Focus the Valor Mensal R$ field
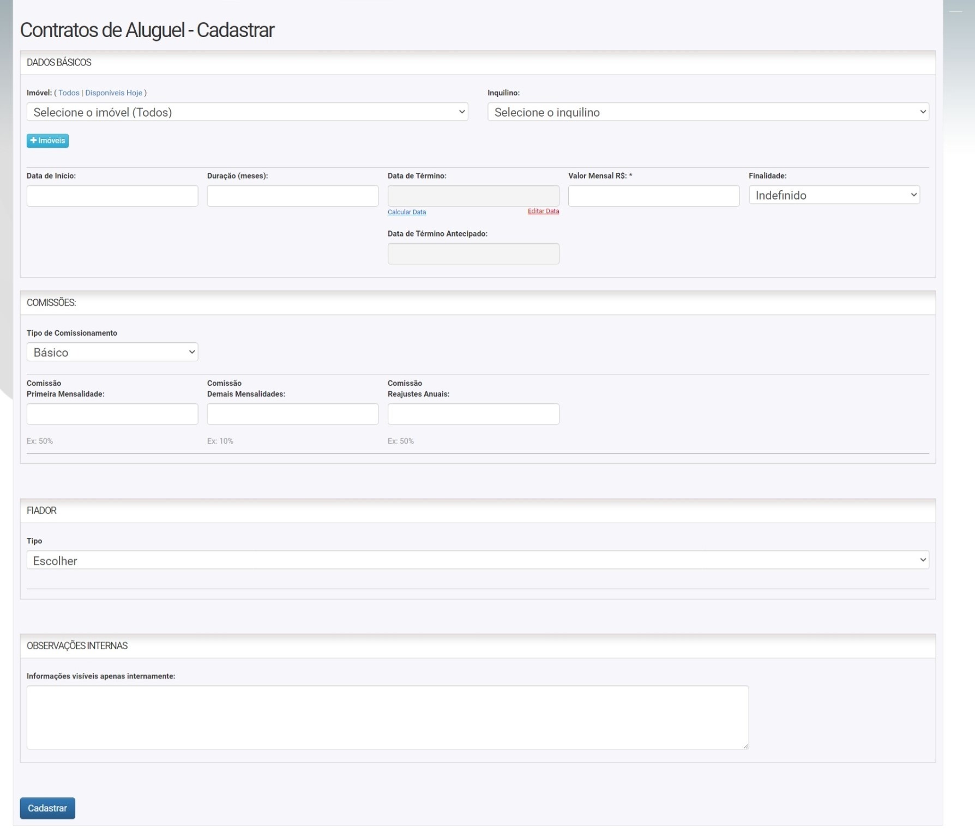Screen dimensions: 975x836 pos(653,196)
